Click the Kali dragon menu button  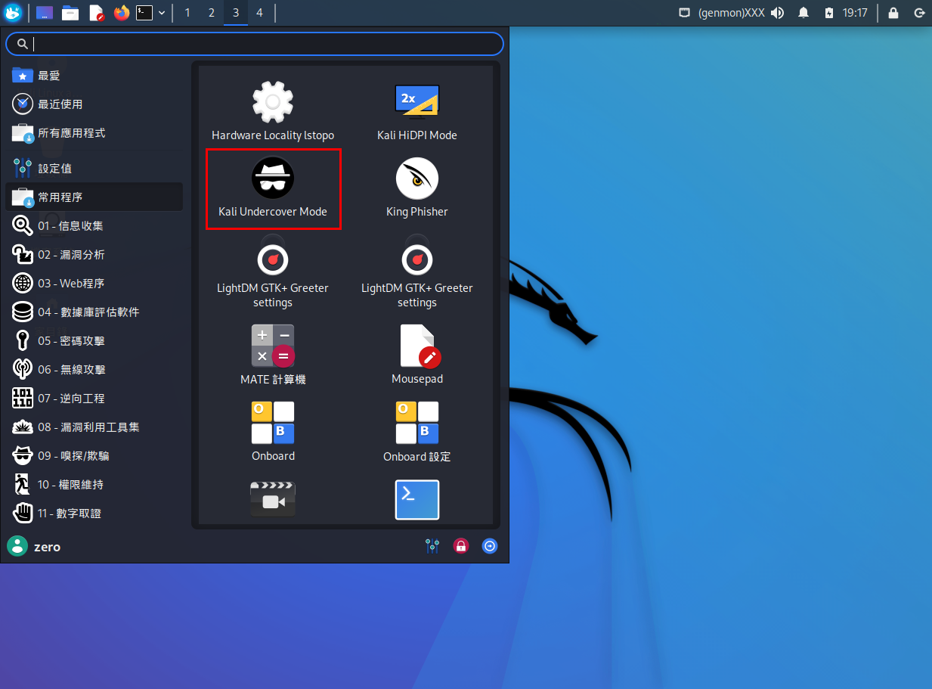point(14,12)
